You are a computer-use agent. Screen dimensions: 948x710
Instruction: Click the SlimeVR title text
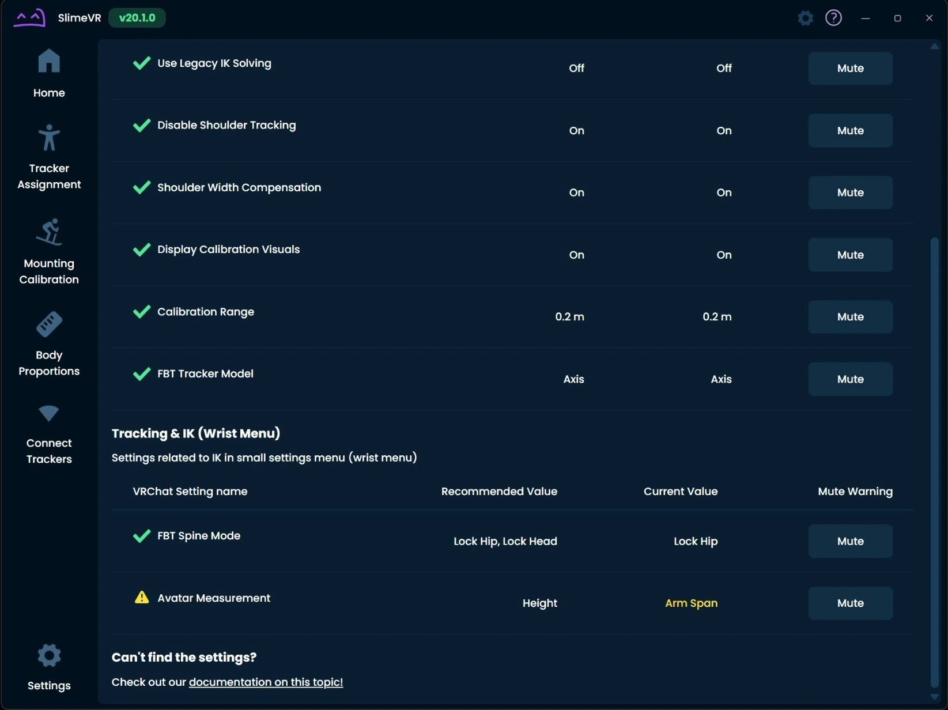click(80, 18)
